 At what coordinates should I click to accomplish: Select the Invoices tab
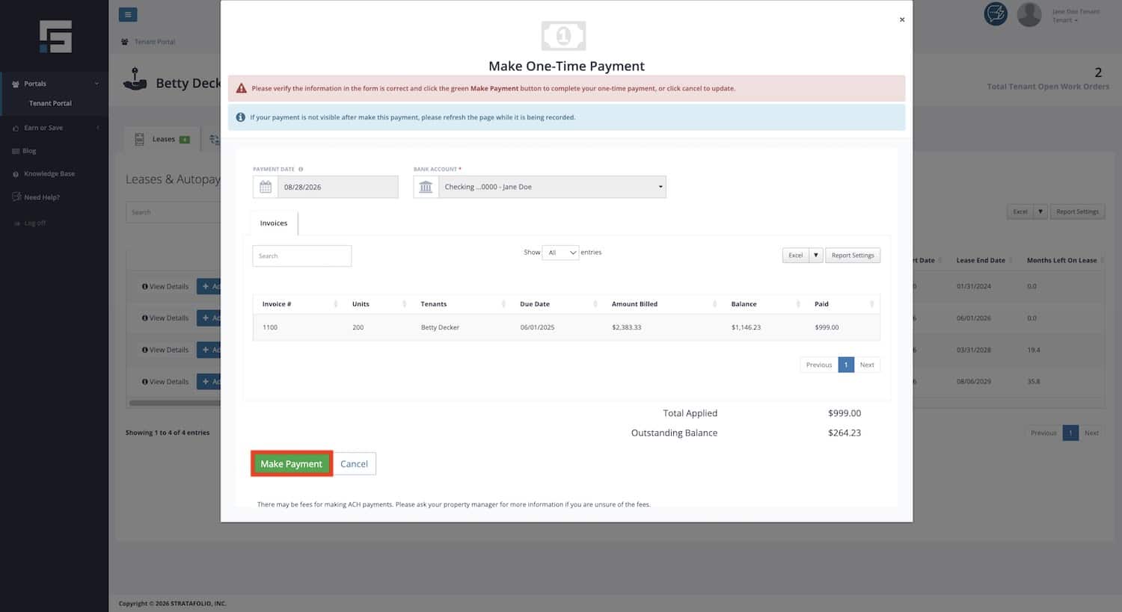point(274,223)
